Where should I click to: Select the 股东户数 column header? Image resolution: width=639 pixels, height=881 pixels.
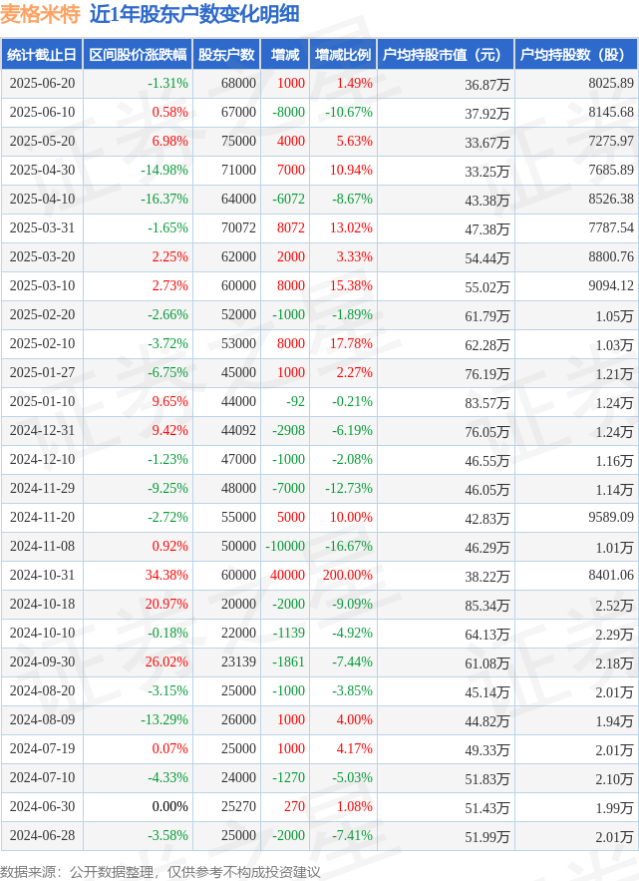point(226,55)
